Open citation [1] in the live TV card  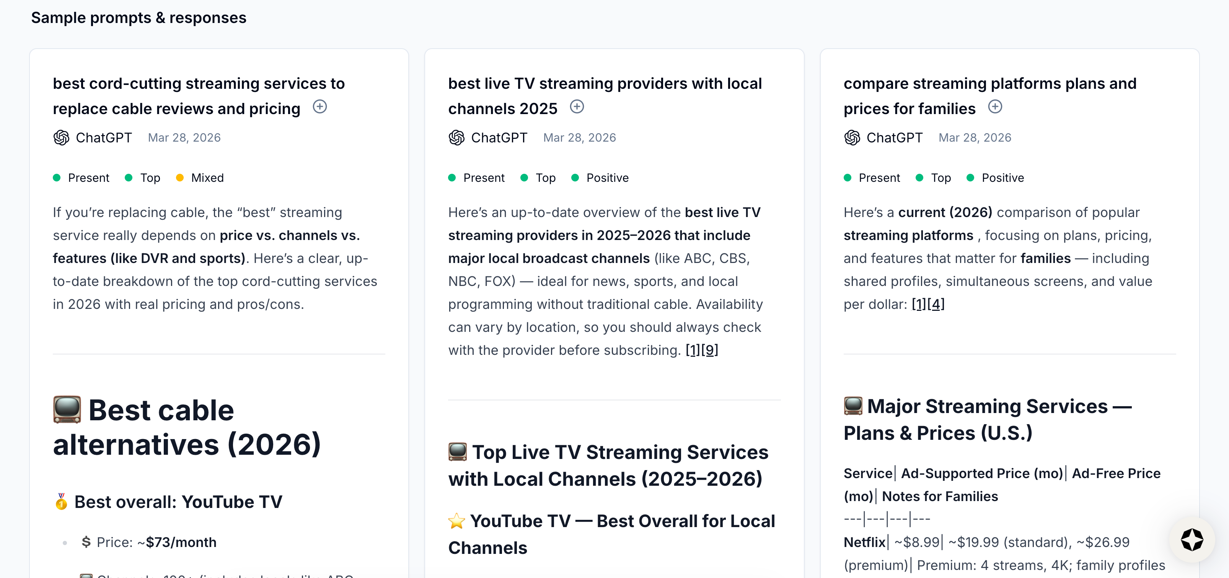click(x=693, y=350)
